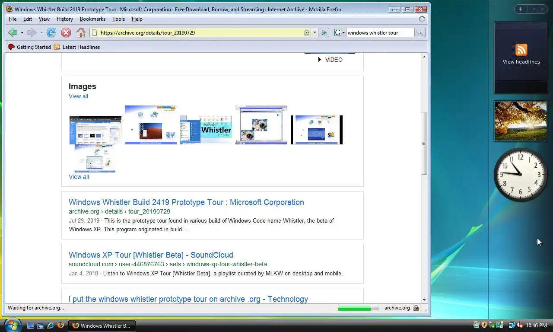
Task: Open the Bookmarks menu
Action: coord(92,19)
